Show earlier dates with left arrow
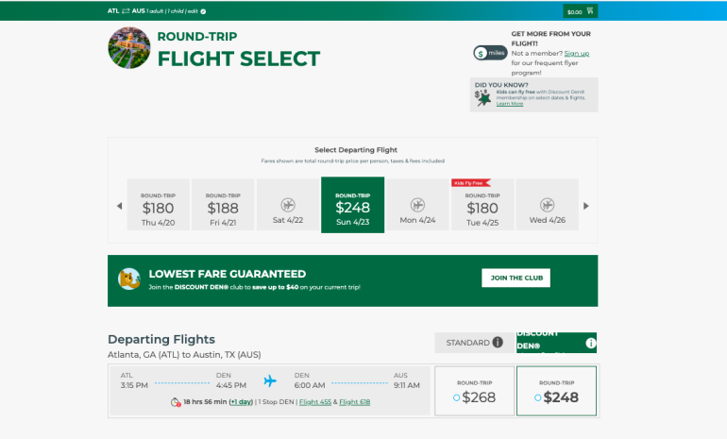 119,206
